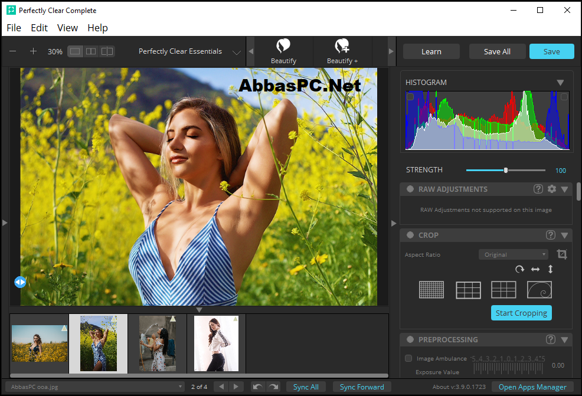Collapse the Crop section

[564, 235]
